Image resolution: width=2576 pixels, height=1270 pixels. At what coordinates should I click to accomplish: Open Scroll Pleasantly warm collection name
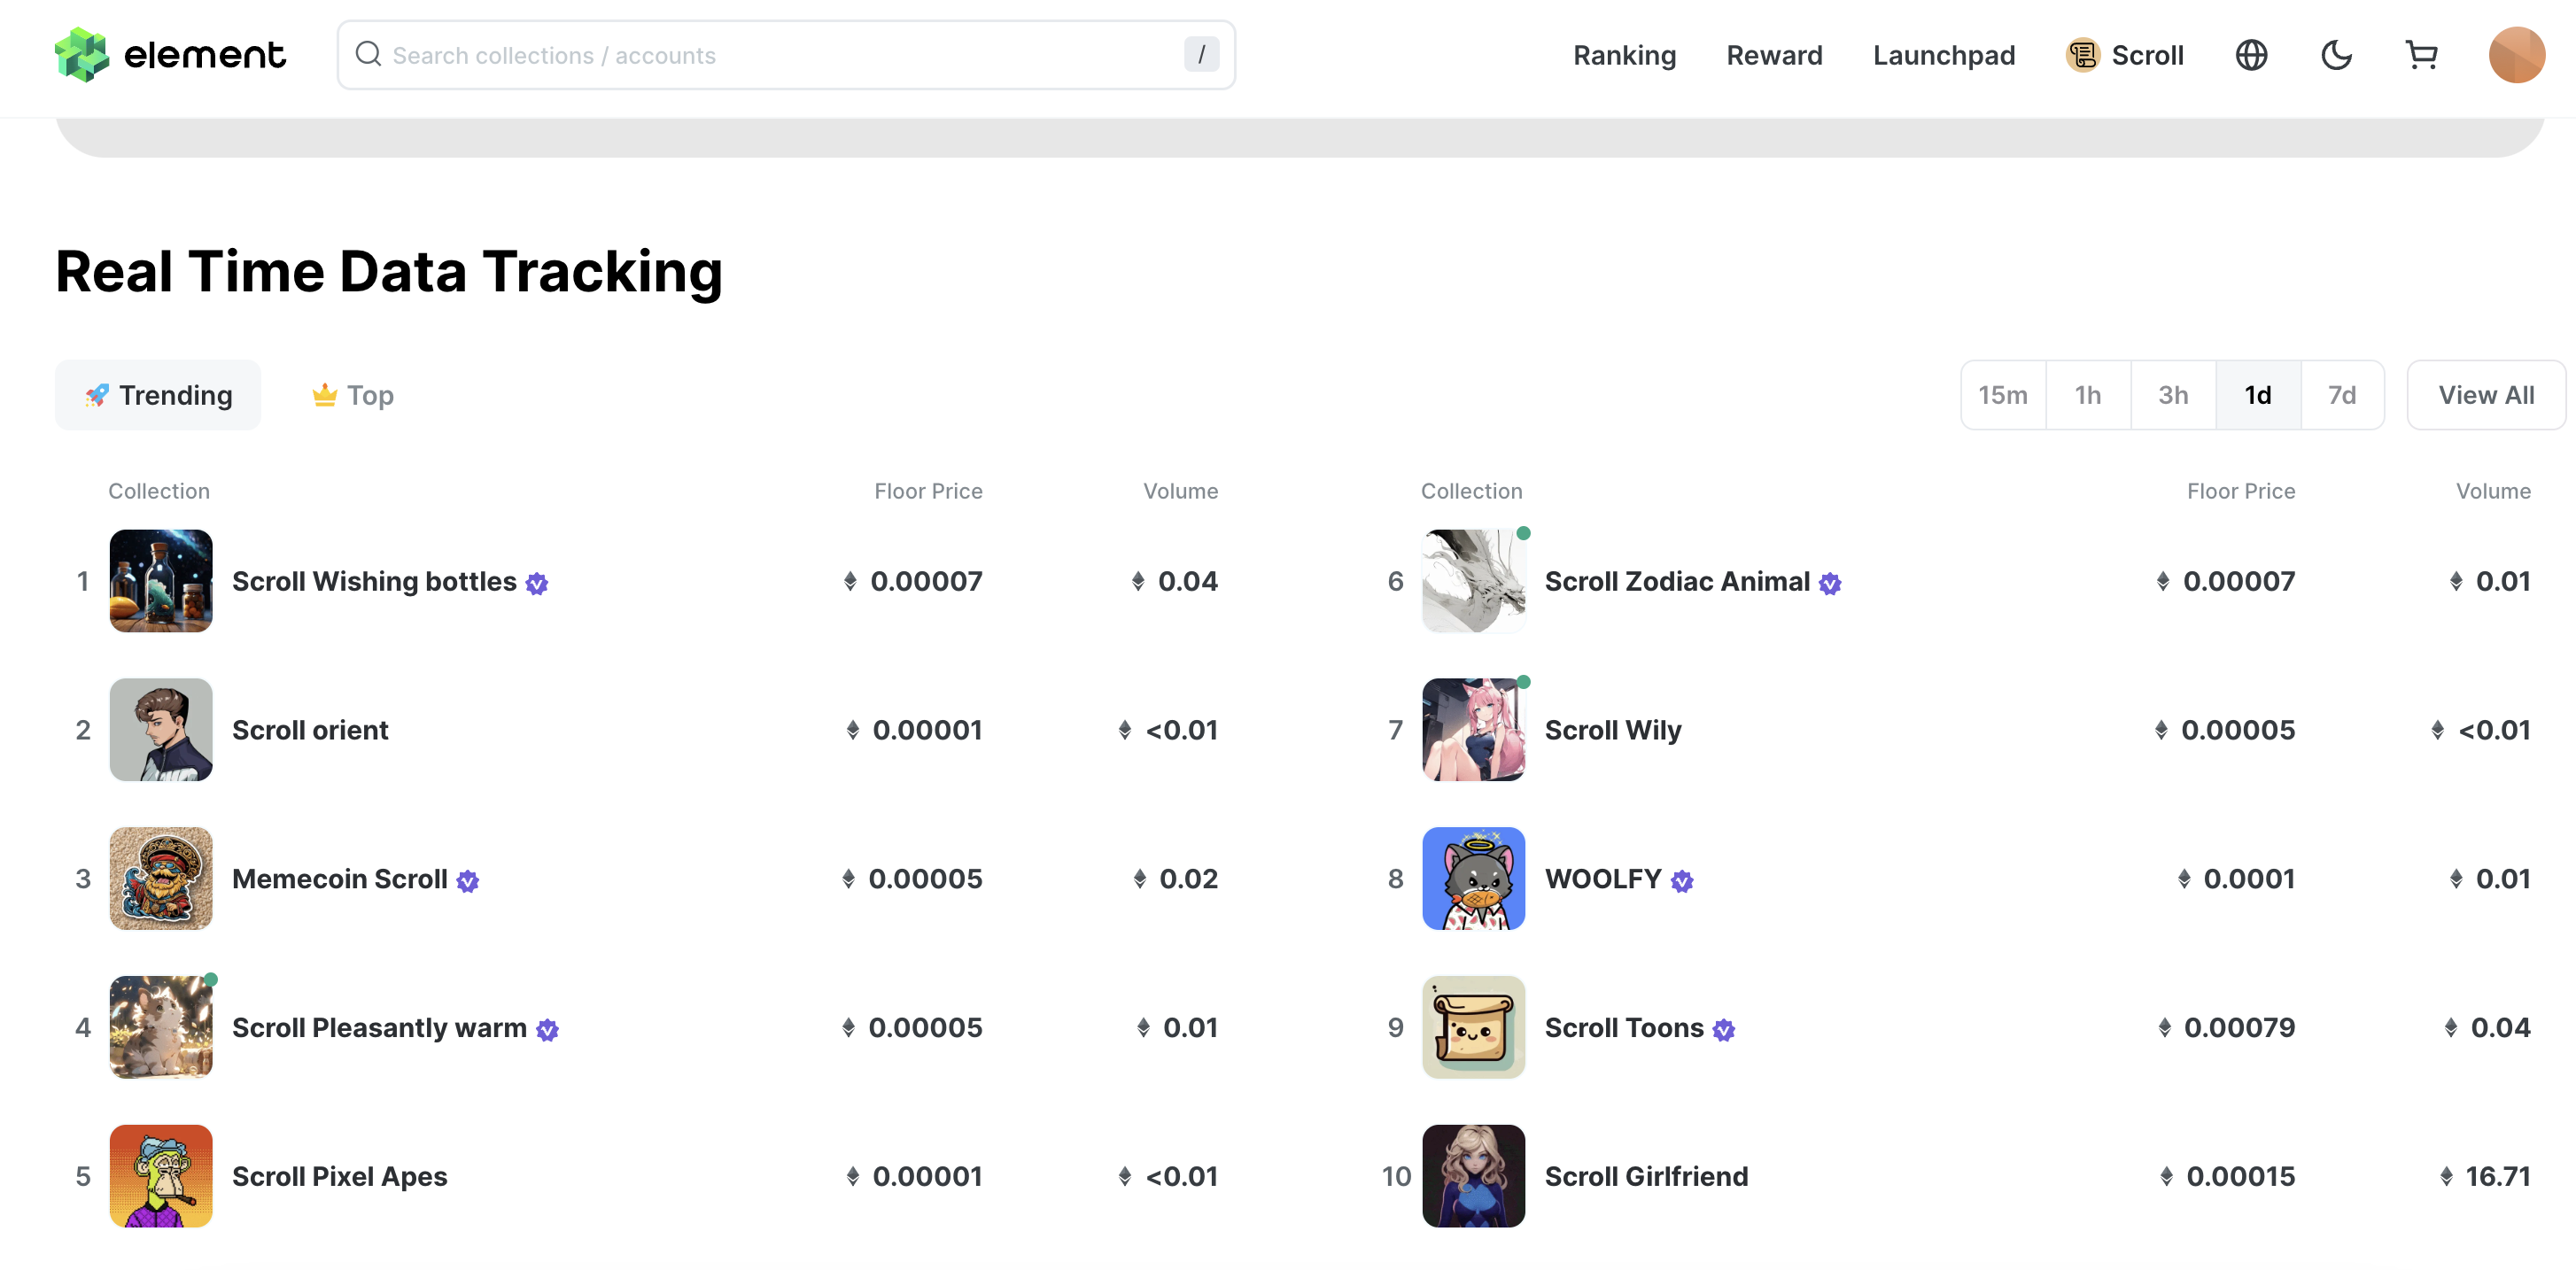(x=379, y=1028)
